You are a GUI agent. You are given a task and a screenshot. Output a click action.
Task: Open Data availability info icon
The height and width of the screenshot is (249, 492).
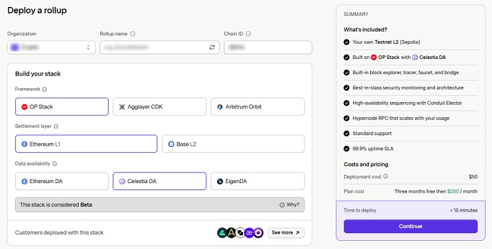pyautogui.click(x=55, y=164)
